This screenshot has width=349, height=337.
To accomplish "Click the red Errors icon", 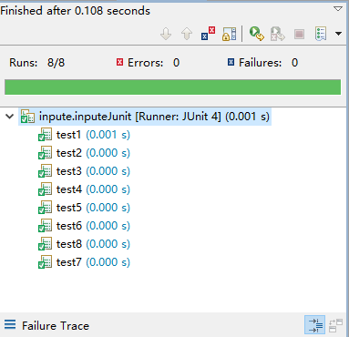I will (119, 62).
